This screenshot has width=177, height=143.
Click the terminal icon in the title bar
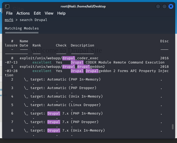tap(7, 6)
